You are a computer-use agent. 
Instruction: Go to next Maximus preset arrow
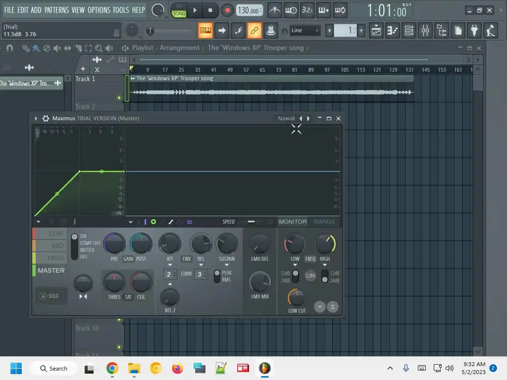click(308, 118)
